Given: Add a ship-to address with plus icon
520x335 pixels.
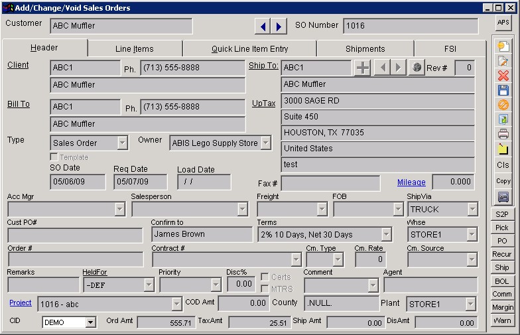Looking at the screenshot, I should tap(362, 68).
